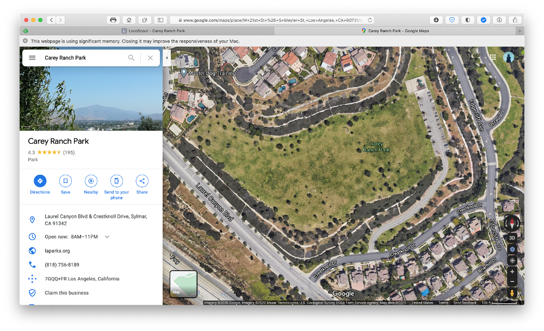Reload the current page
This screenshot has width=544, height=331.
tap(370, 20)
